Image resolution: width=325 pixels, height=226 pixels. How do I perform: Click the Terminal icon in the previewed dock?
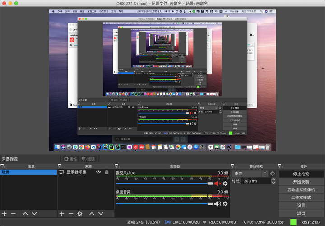[x=124, y=147]
